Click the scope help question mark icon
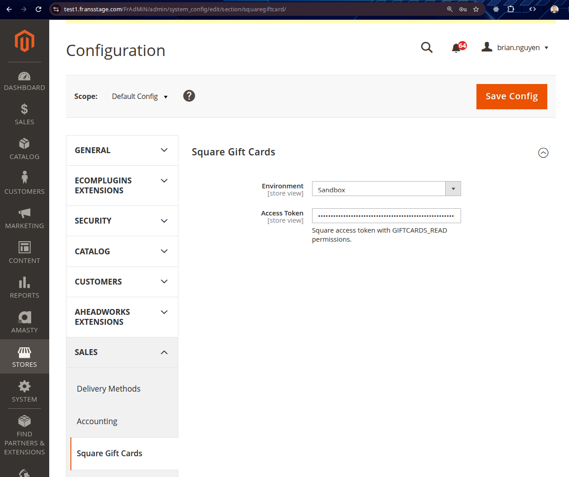The height and width of the screenshot is (477, 569). click(189, 96)
